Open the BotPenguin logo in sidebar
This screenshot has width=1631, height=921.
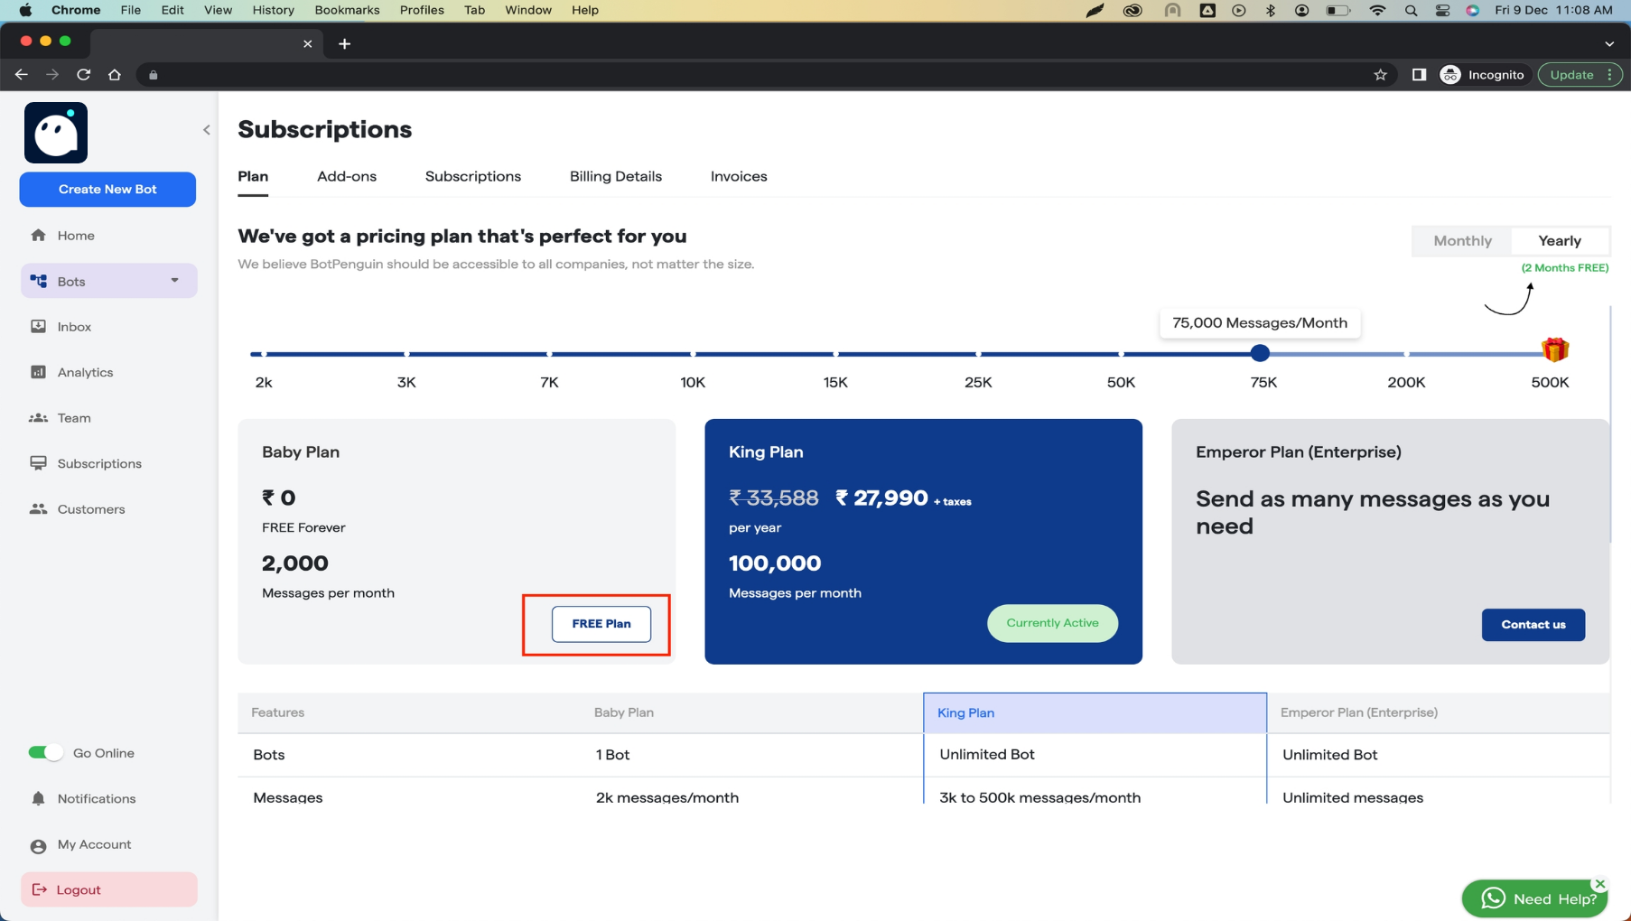(56, 133)
